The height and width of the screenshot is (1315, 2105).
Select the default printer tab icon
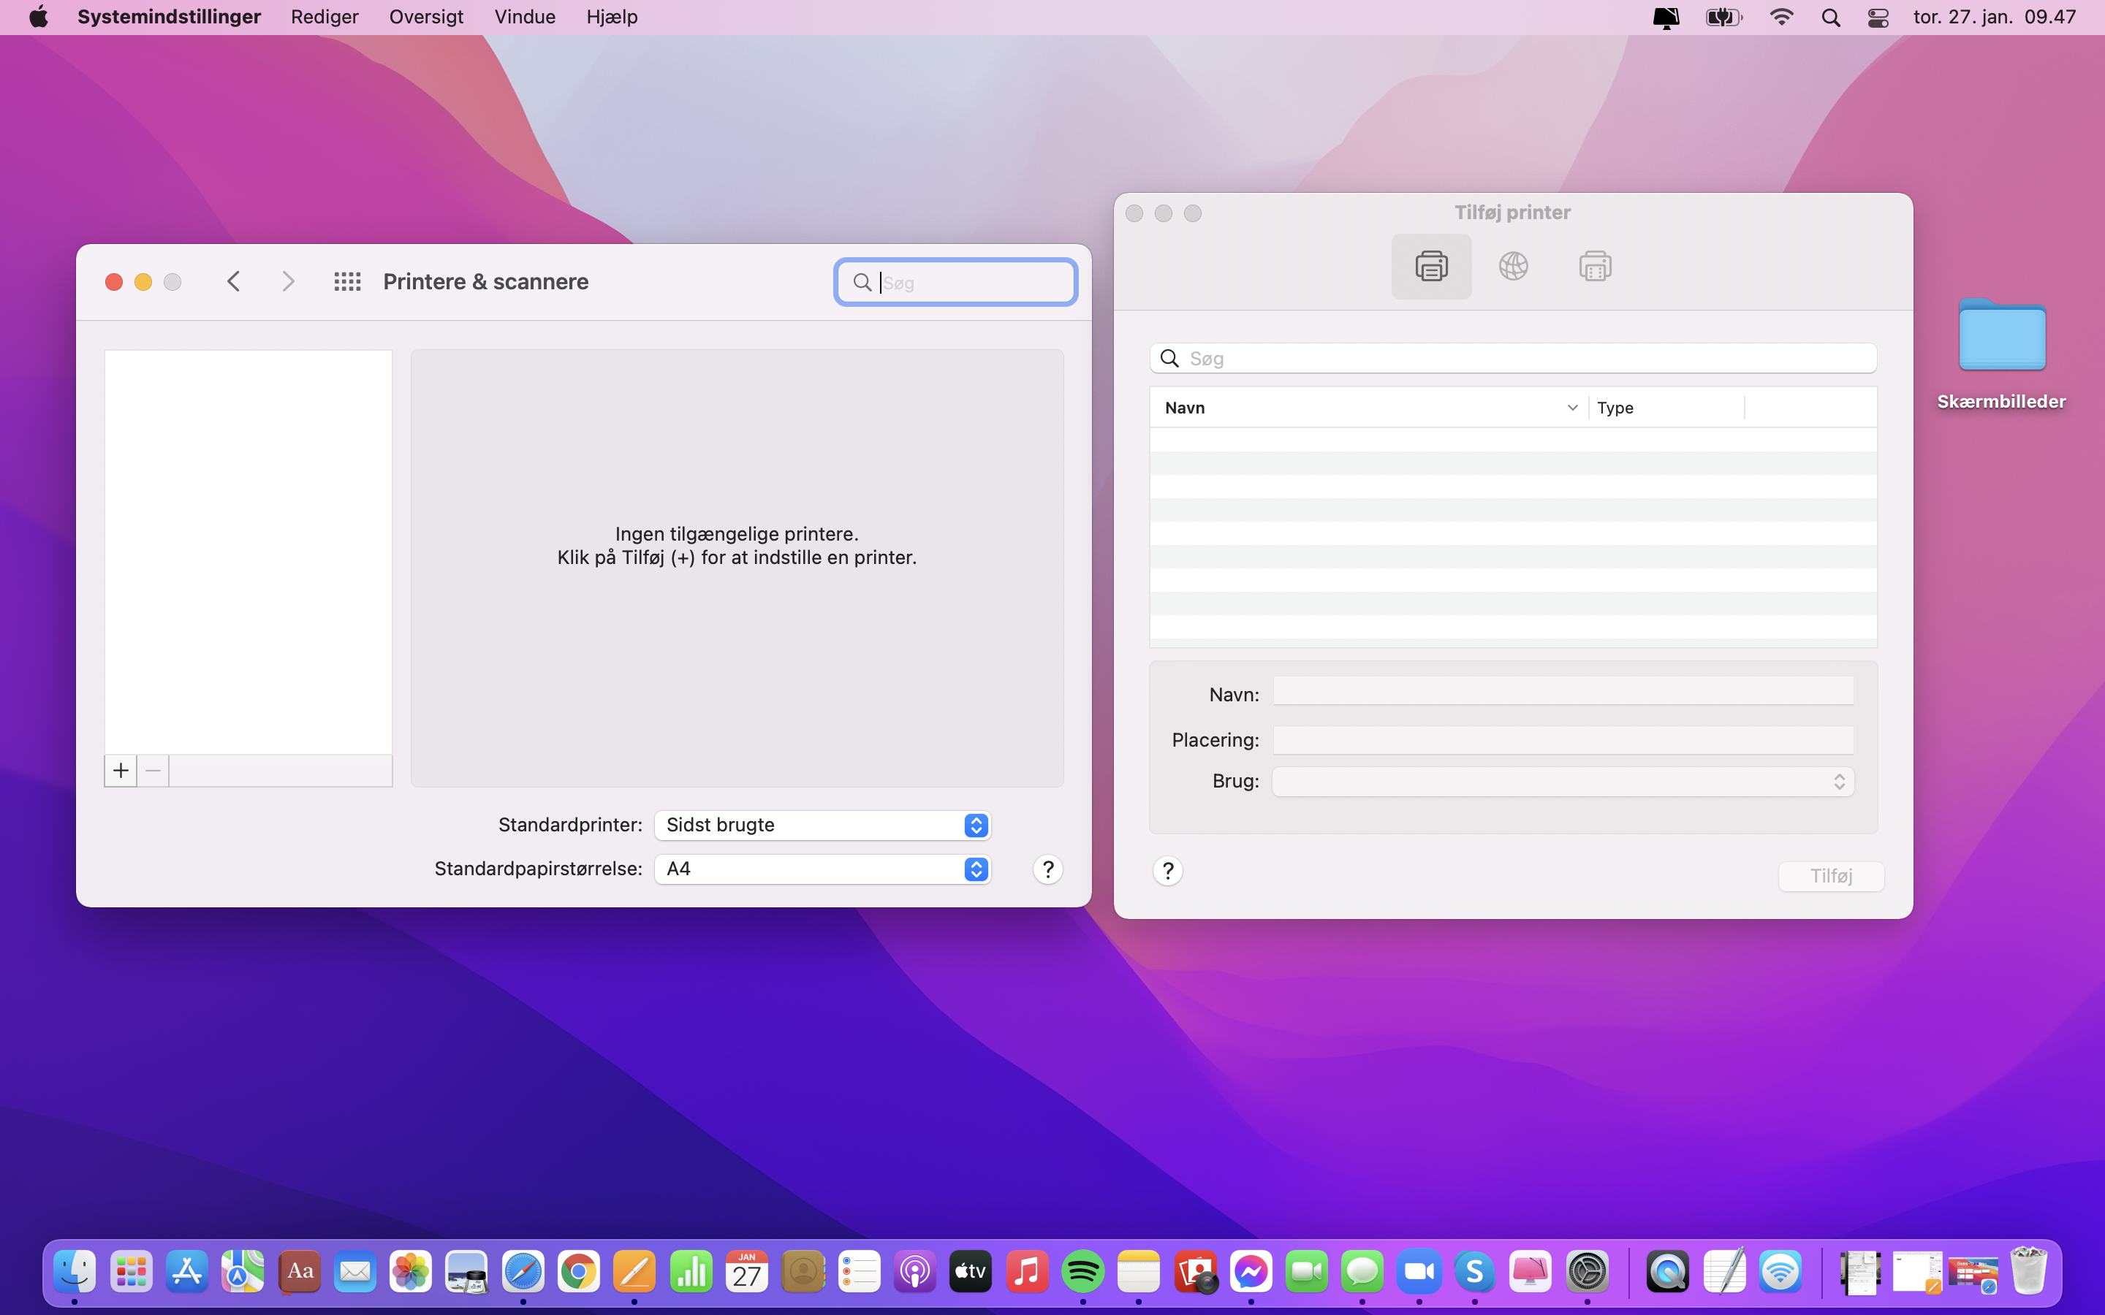[1431, 266]
